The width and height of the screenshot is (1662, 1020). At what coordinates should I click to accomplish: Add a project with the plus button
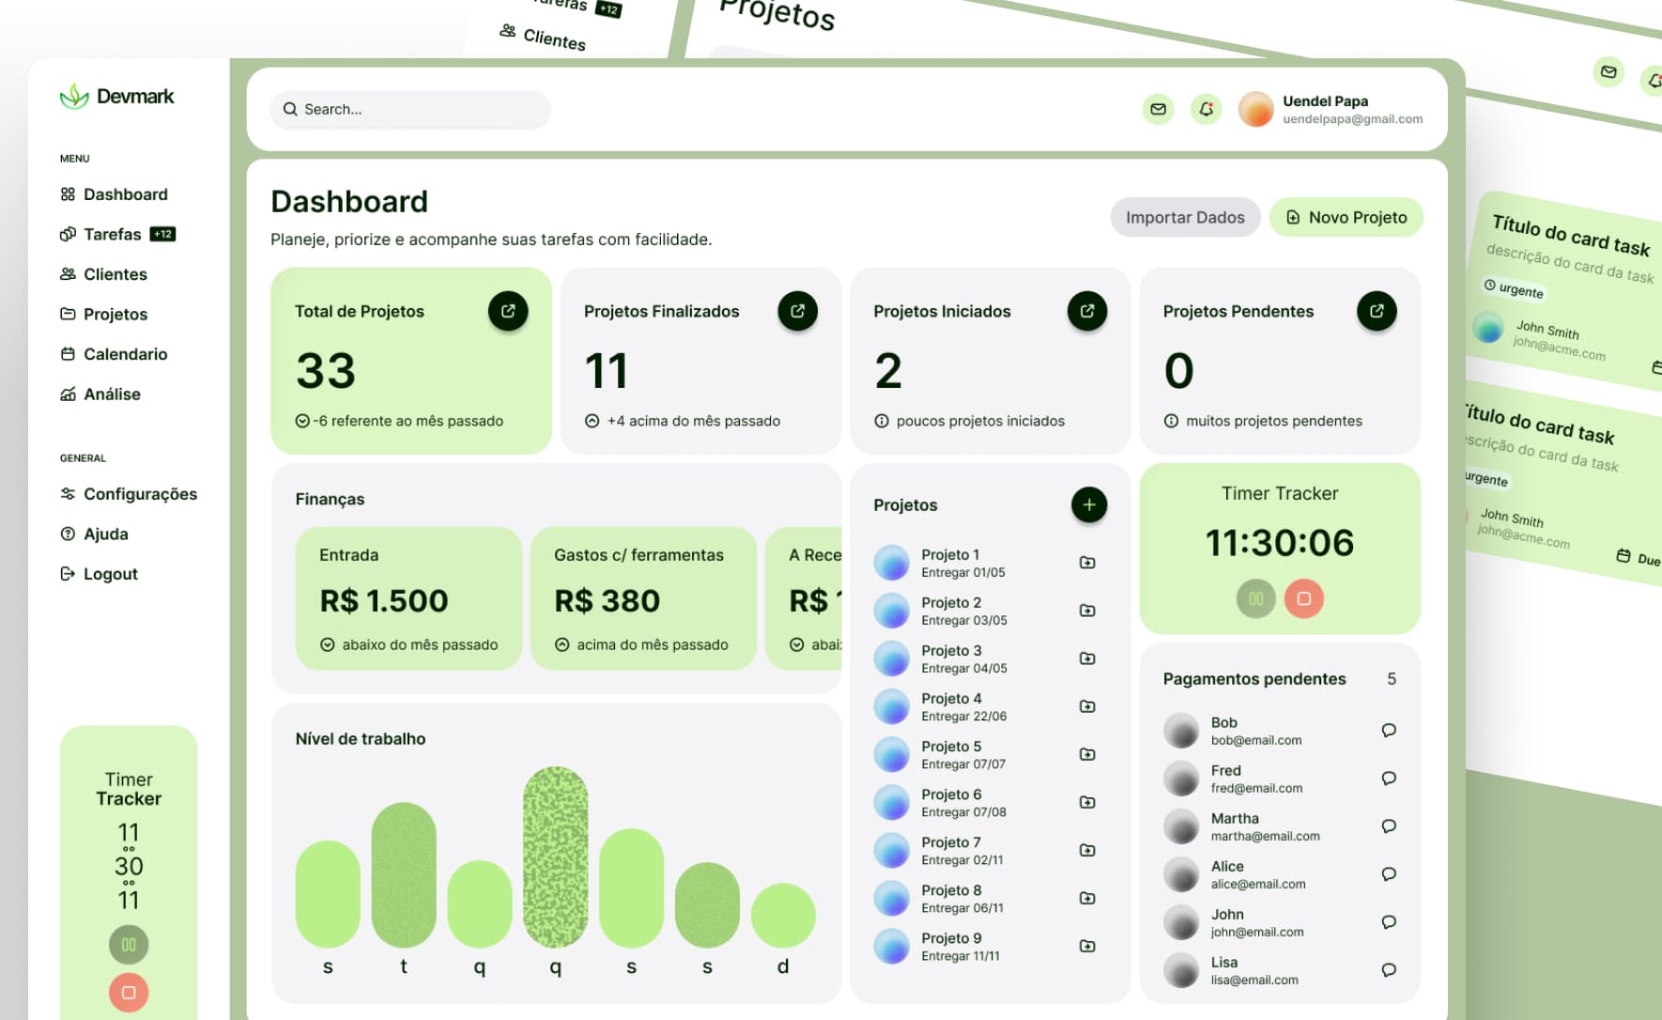click(1089, 504)
